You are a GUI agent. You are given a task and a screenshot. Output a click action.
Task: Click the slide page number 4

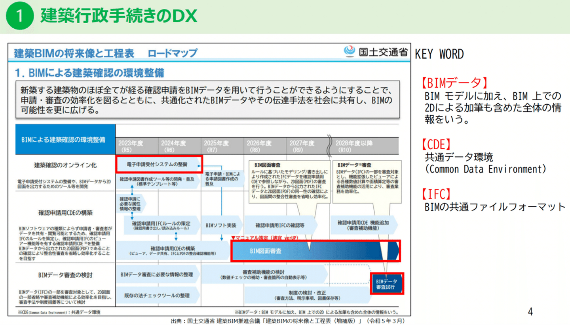[x=530, y=312]
